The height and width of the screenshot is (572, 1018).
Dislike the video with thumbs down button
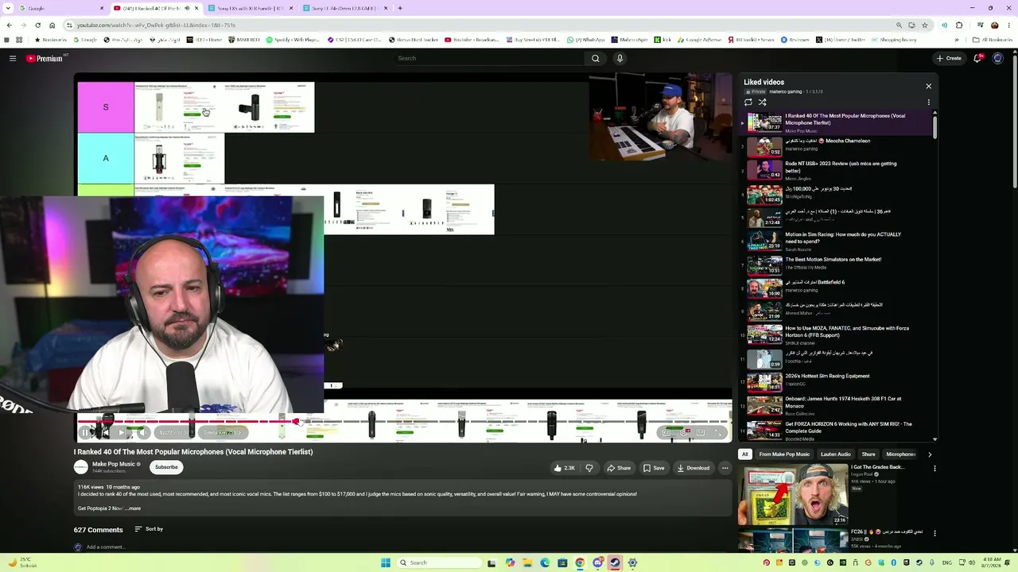(589, 468)
